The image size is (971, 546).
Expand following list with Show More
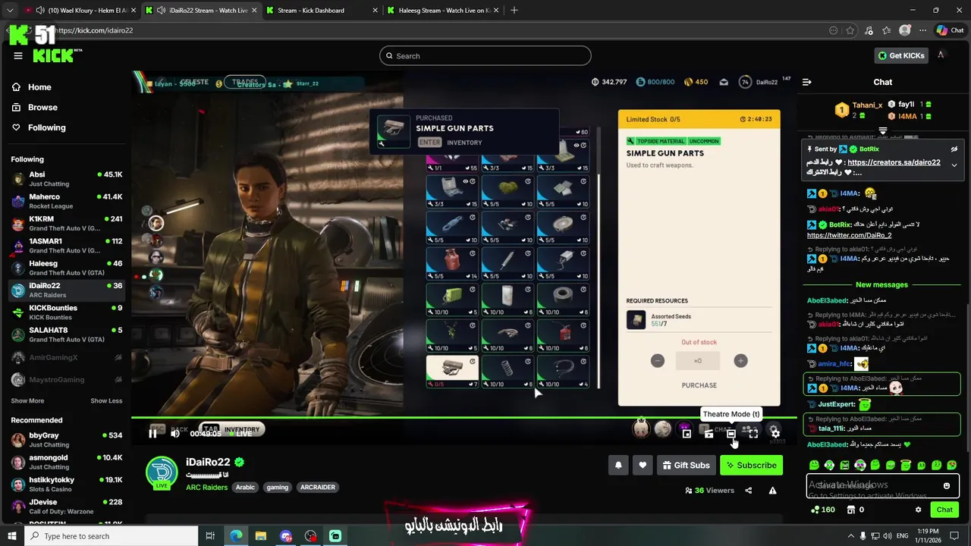pyautogui.click(x=27, y=400)
